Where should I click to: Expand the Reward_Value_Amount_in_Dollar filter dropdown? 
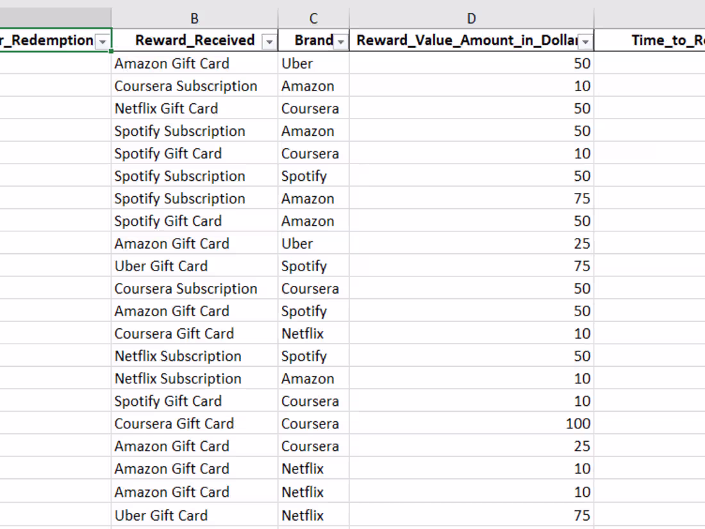click(585, 42)
